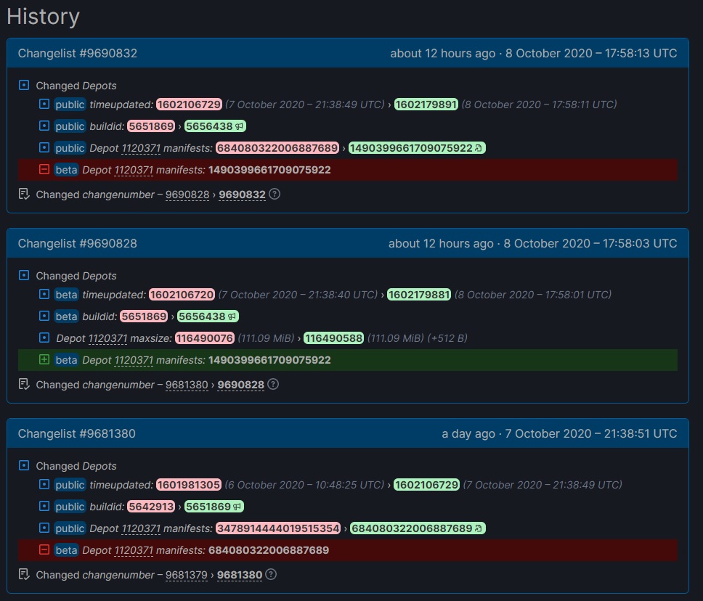Select the old timeupdated value 1601981305
Viewport: 703px width, 601px height.
pos(189,484)
